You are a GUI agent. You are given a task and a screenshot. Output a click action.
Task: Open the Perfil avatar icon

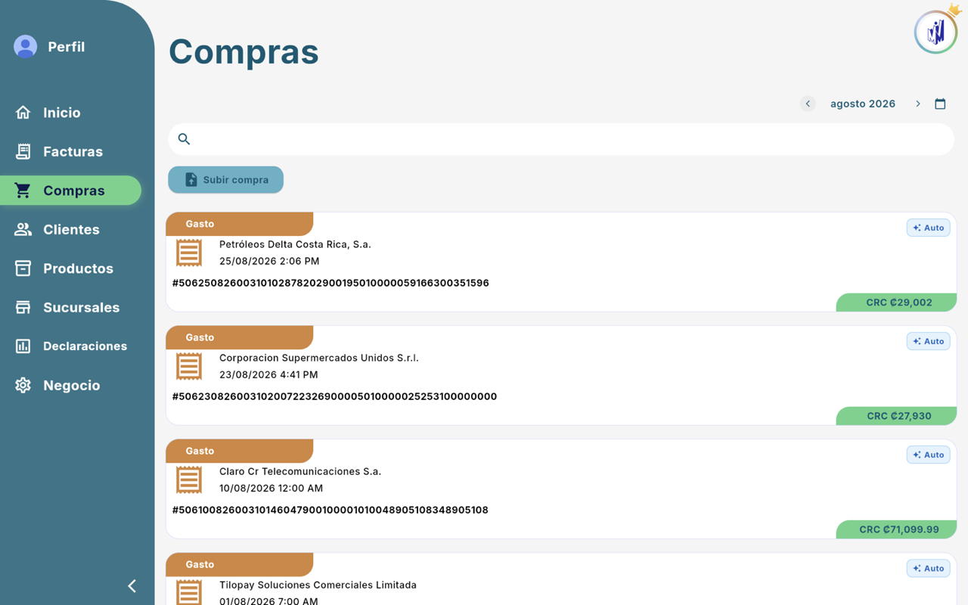click(x=25, y=47)
